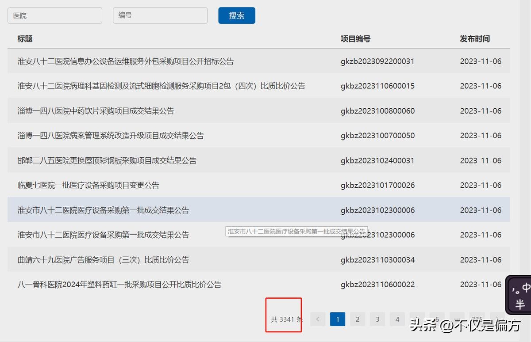Jump to page 3 of results
The height and width of the screenshot is (342, 531).
click(377, 319)
